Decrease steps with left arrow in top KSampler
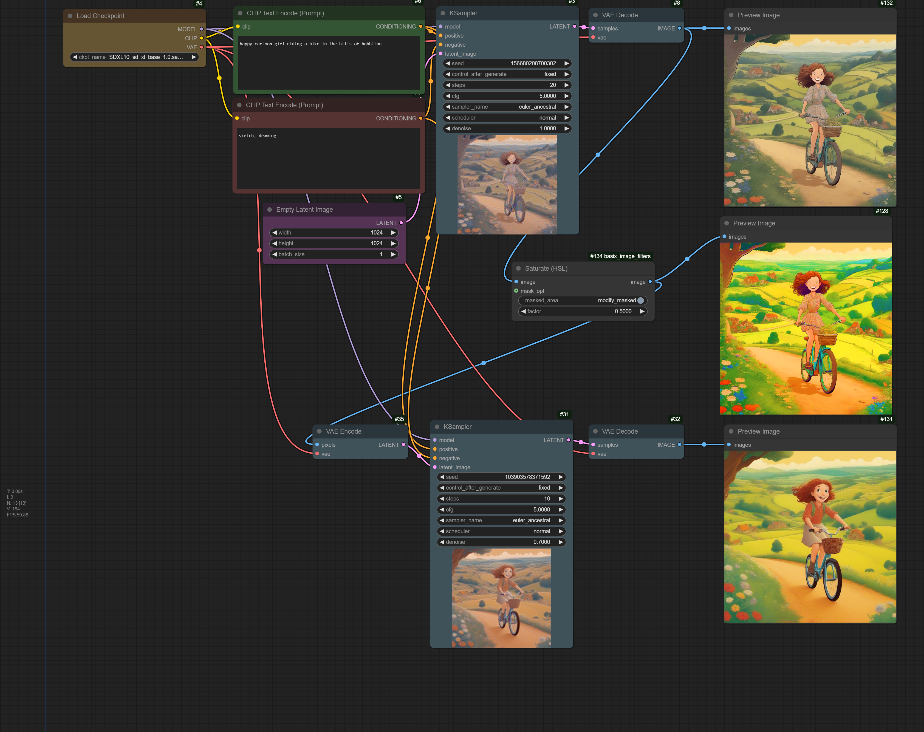 tap(448, 85)
